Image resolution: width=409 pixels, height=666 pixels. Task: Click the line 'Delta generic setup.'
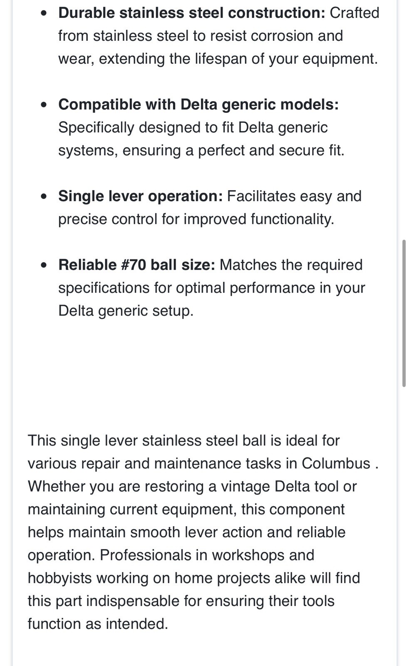126,311
